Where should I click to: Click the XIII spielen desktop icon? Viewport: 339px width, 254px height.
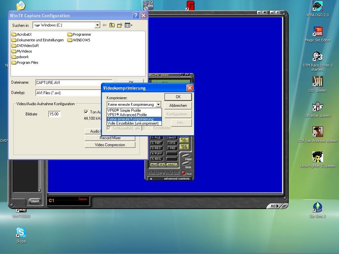[x=317, y=84]
